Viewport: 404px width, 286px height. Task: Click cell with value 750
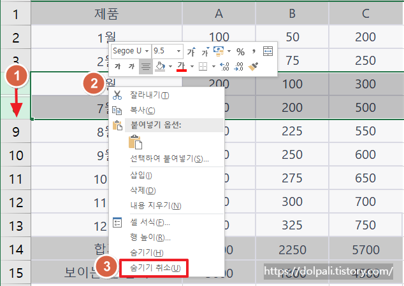(x=366, y=226)
